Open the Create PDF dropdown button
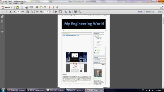The height and width of the screenshot is (92, 164). pos(7,7)
